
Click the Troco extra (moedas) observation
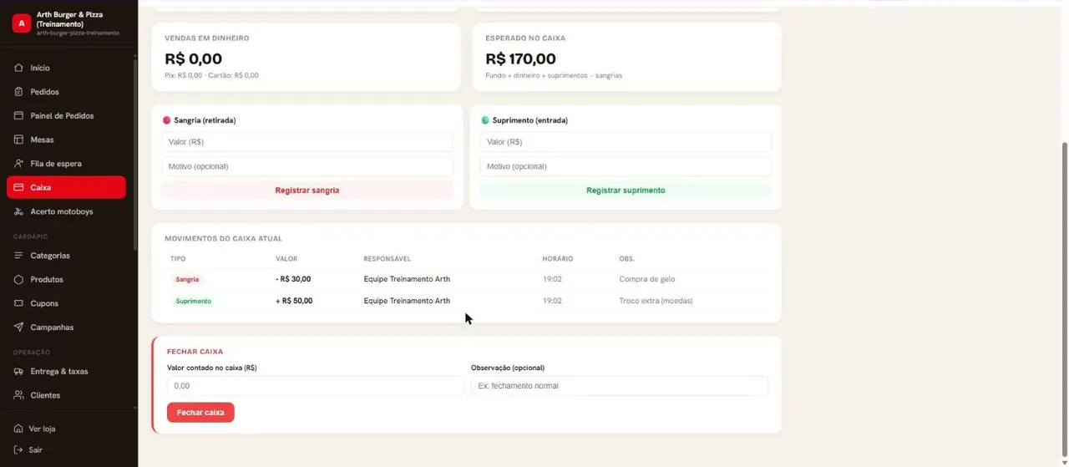click(x=656, y=301)
